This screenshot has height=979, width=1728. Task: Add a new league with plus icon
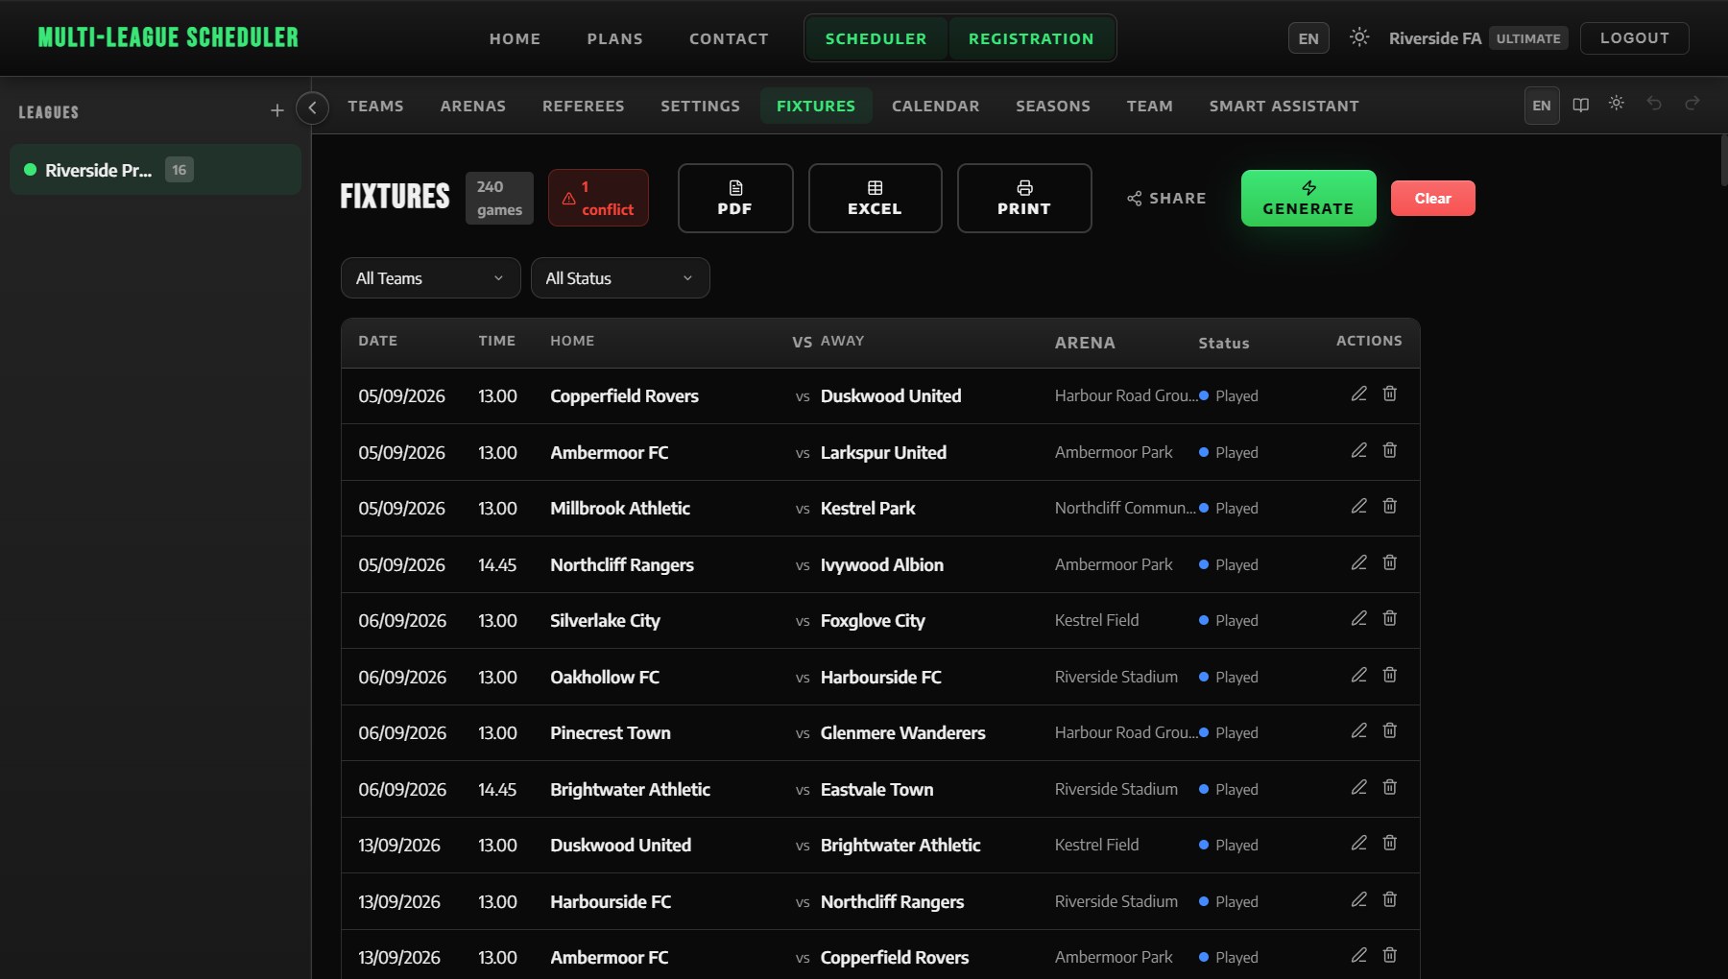click(x=276, y=110)
